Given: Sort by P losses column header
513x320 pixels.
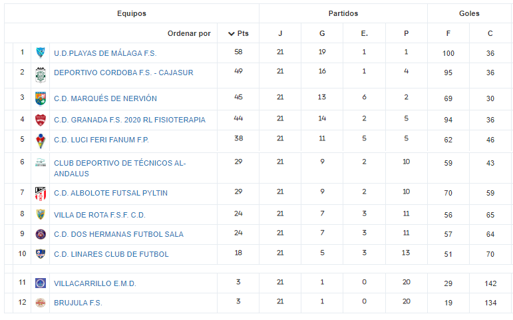Looking at the screenshot, I should [406, 33].
